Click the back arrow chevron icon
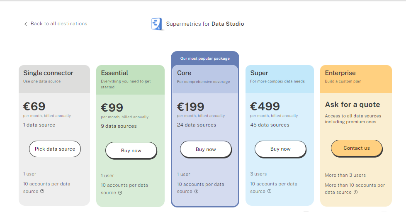Screen dimensions: 406x212 [x=26, y=24]
